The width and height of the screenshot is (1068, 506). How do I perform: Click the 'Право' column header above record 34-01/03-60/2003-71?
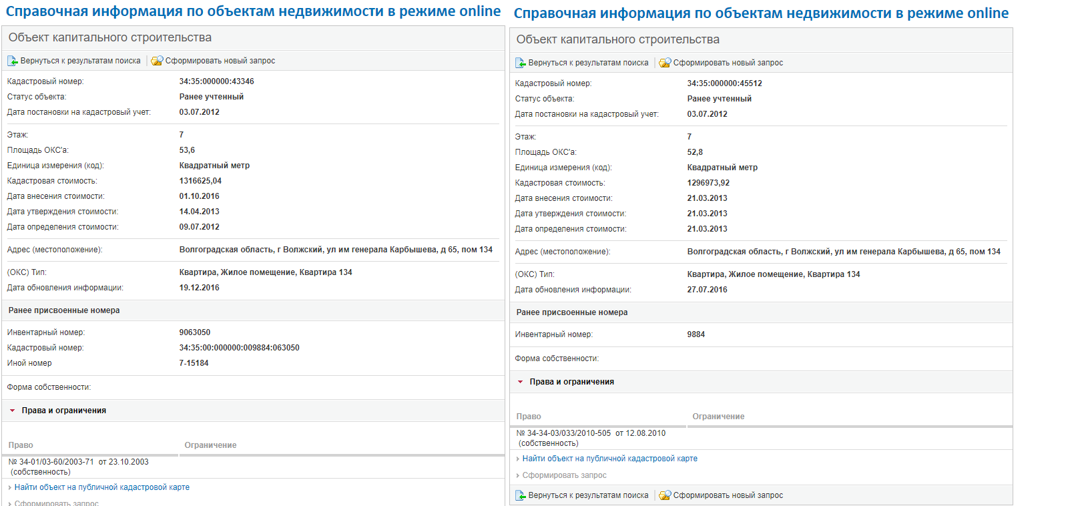(x=21, y=445)
